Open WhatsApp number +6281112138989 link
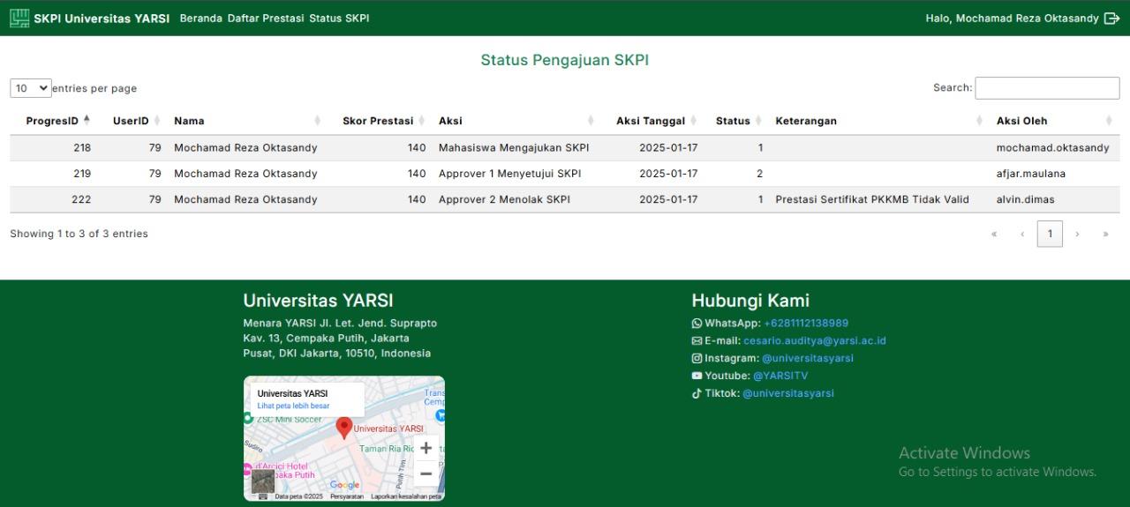 point(806,324)
